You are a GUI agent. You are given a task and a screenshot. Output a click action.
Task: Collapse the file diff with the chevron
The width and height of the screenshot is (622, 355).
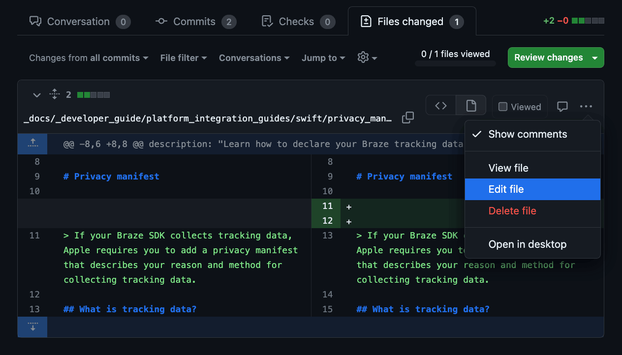click(36, 95)
